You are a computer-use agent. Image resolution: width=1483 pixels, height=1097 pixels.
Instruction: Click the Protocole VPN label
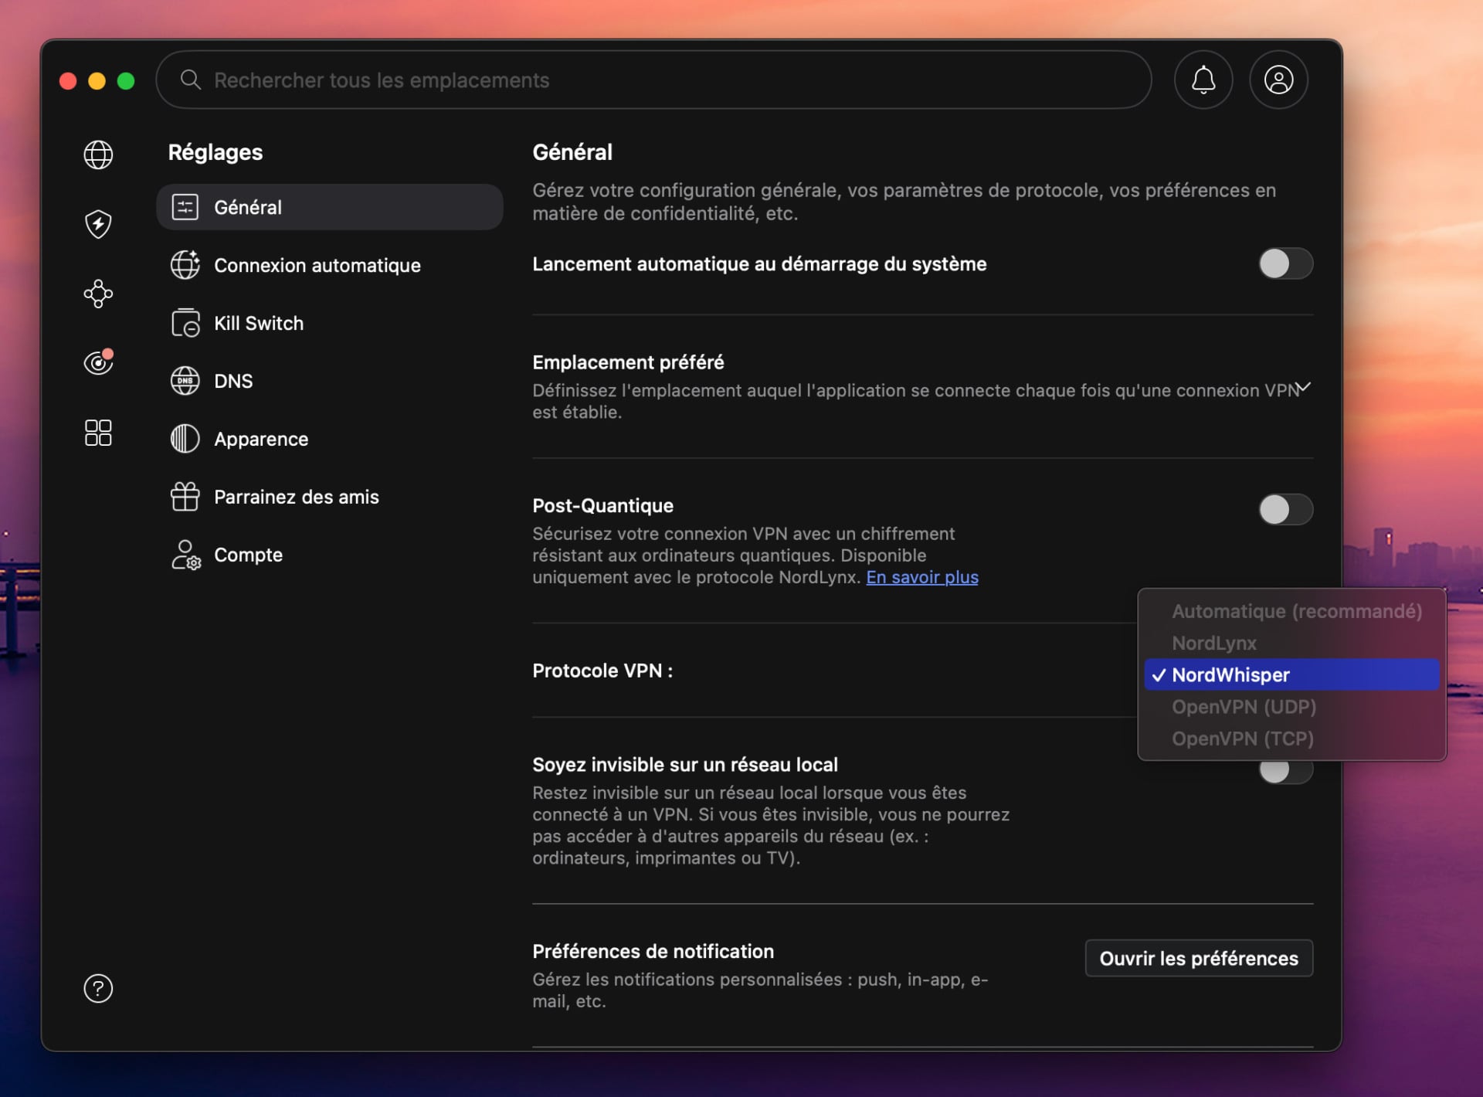pos(602,671)
